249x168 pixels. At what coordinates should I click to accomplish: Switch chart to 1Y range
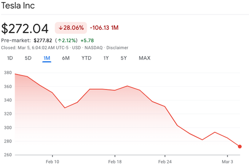pos(106,58)
